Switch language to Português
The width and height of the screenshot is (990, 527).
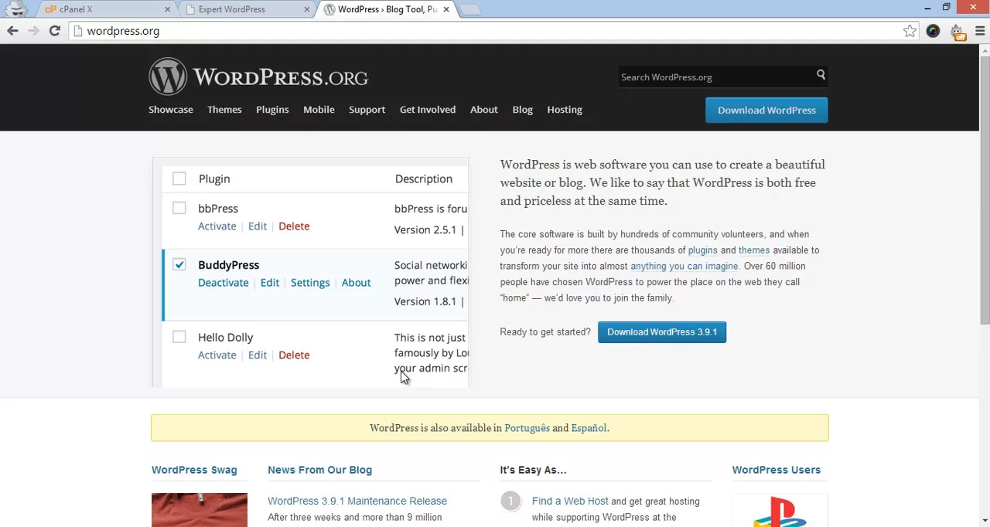527,428
